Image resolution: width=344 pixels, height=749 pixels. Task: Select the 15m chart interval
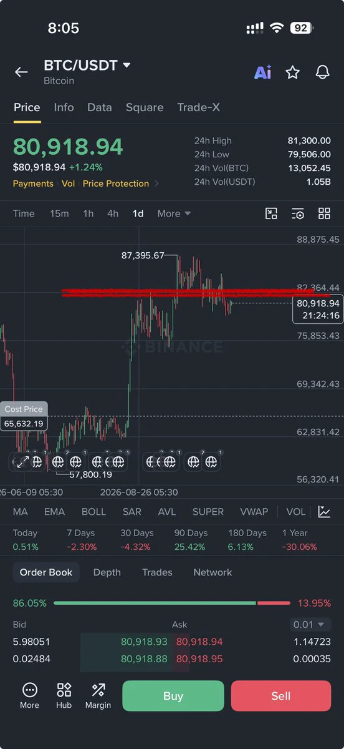[59, 213]
